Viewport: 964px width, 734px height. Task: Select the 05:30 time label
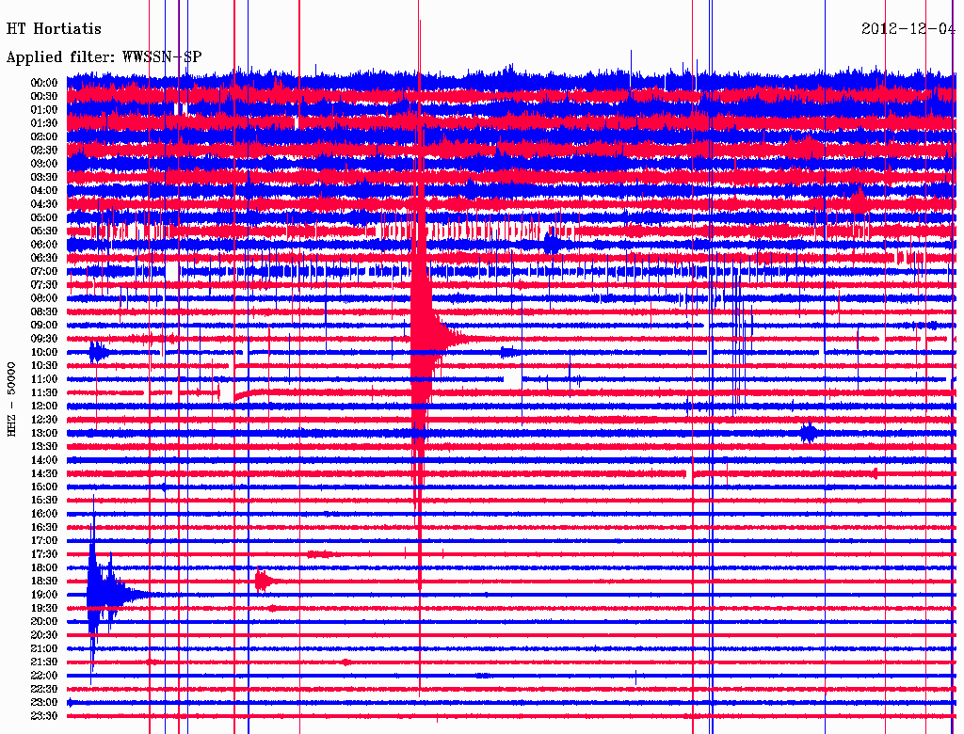(44, 231)
